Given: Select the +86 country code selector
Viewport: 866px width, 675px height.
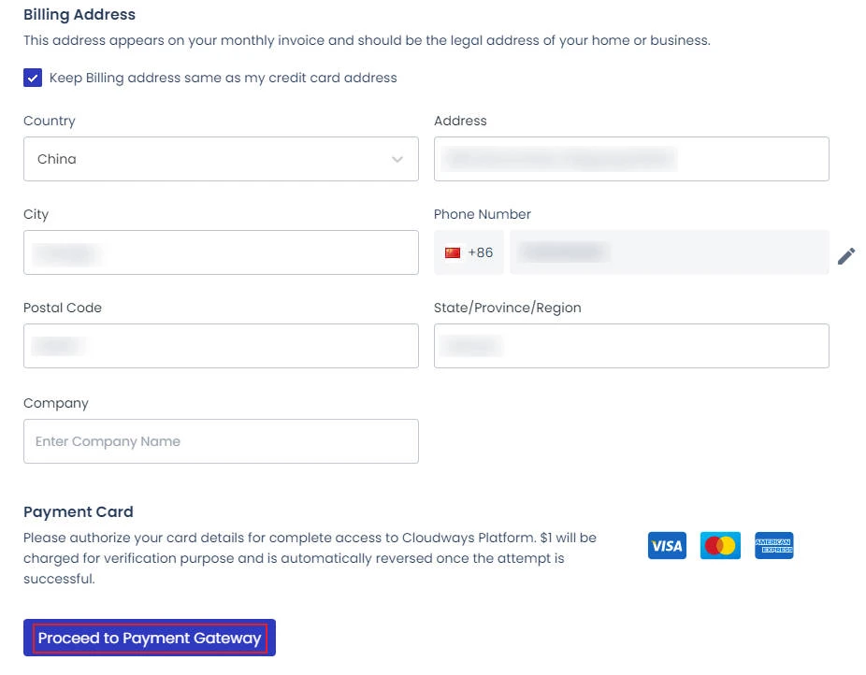Looking at the screenshot, I should 469,252.
